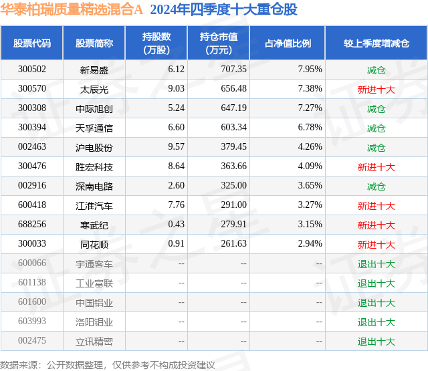Click the 数据来源 footer note
Image resolution: width=428 pixels, height=371 pixels.
click(108, 365)
